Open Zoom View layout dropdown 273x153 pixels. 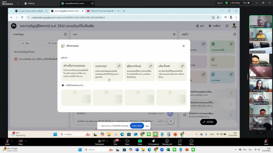pyautogui.click(x=245, y=3)
